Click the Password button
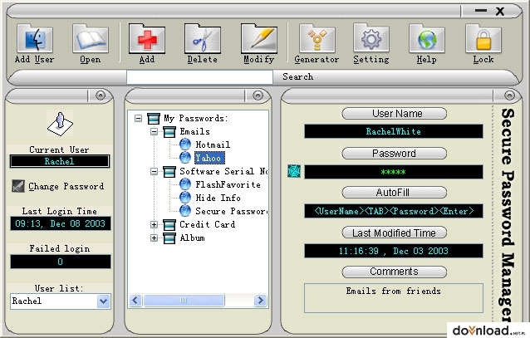The height and width of the screenshot is (338, 530). coord(394,153)
